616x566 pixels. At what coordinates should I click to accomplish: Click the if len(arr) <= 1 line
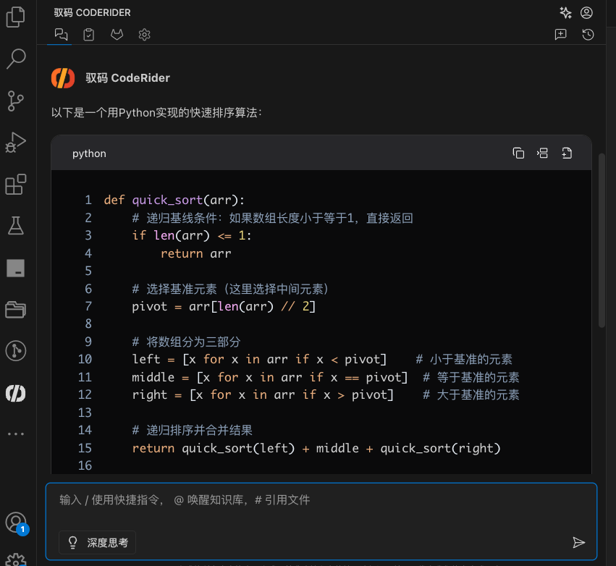click(192, 236)
